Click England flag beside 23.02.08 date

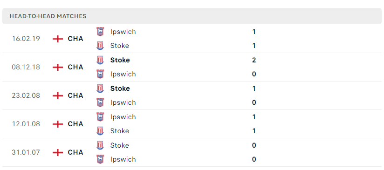58,95
